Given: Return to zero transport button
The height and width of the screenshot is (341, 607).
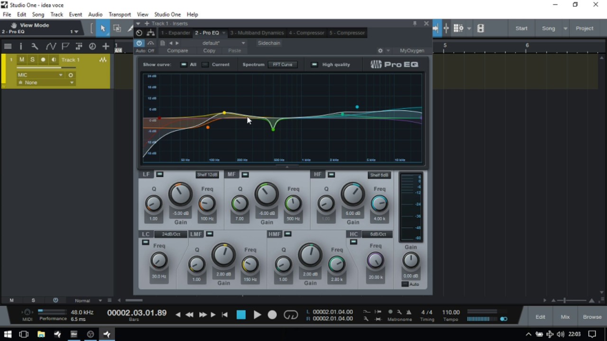Looking at the screenshot, I should (225, 314).
